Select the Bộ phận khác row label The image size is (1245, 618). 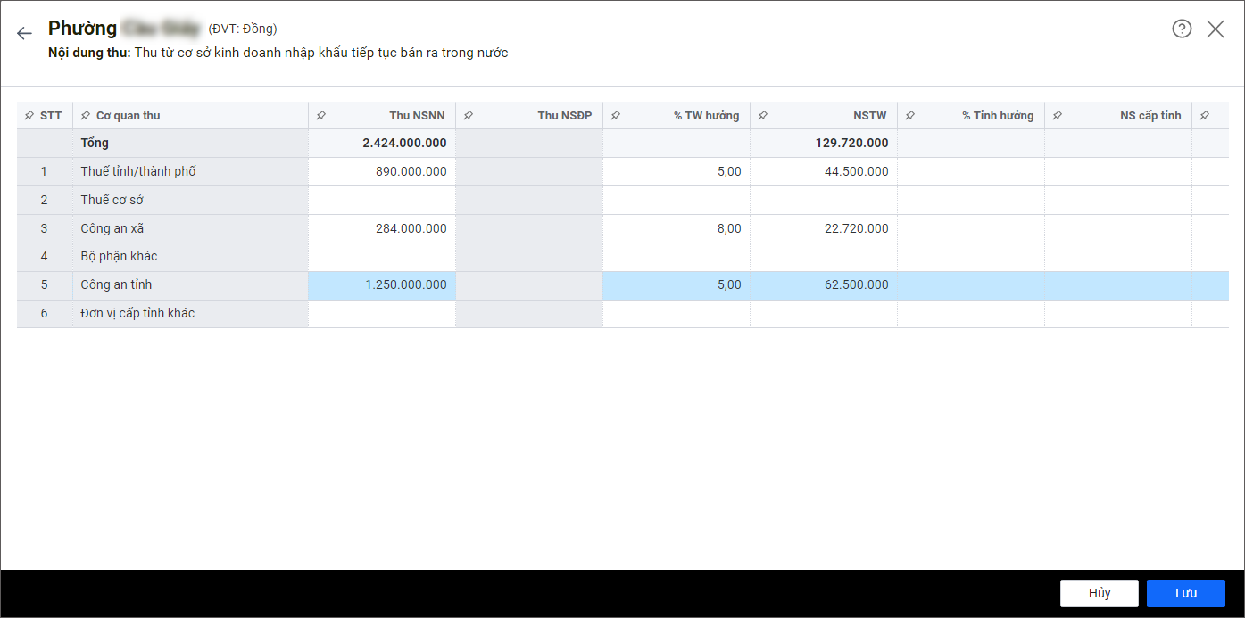[119, 257]
